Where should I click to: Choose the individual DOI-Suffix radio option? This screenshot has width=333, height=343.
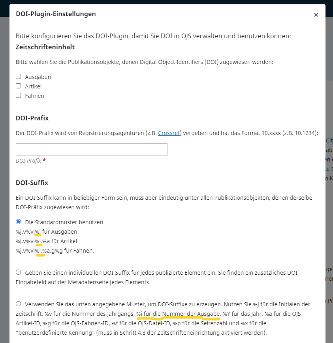(x=18, y=272)
